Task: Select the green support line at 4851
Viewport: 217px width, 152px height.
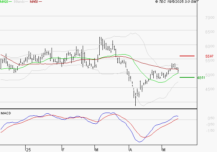Action: [x=187, y=77]
